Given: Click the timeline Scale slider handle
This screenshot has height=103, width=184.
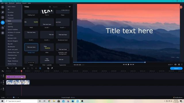Looking at the screenshot, I should [14, 97].
